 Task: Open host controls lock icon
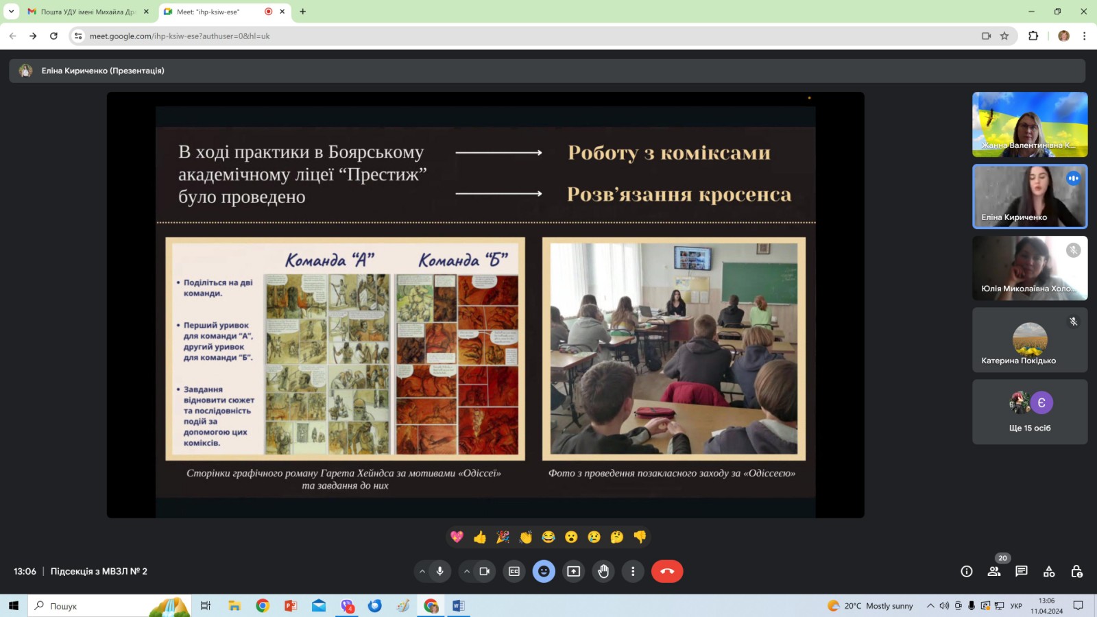[1076, 571]
